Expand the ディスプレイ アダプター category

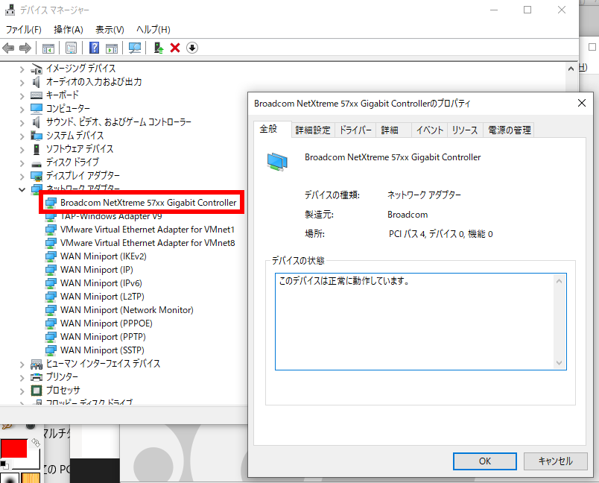click(22, 177)
